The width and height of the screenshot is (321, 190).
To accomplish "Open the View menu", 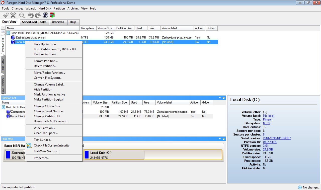I will point(84,8).
